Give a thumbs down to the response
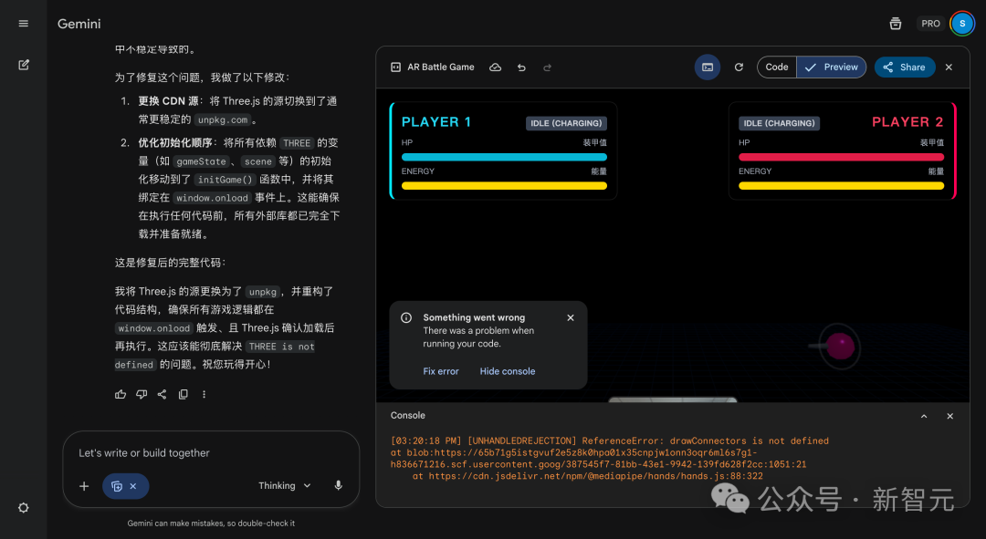 (142, 393)
